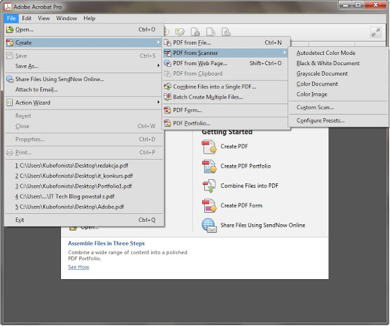
Task: Open recent file redakcja.pdf
Action: coord(84,165)
